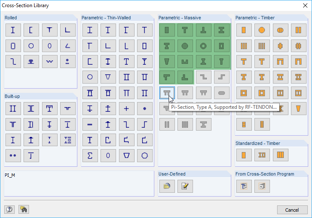Image resolution: width=312 pixels, height=218 pixels.
Task: Select thin-walled trapezoid section icon
Action: coord(126,155)
